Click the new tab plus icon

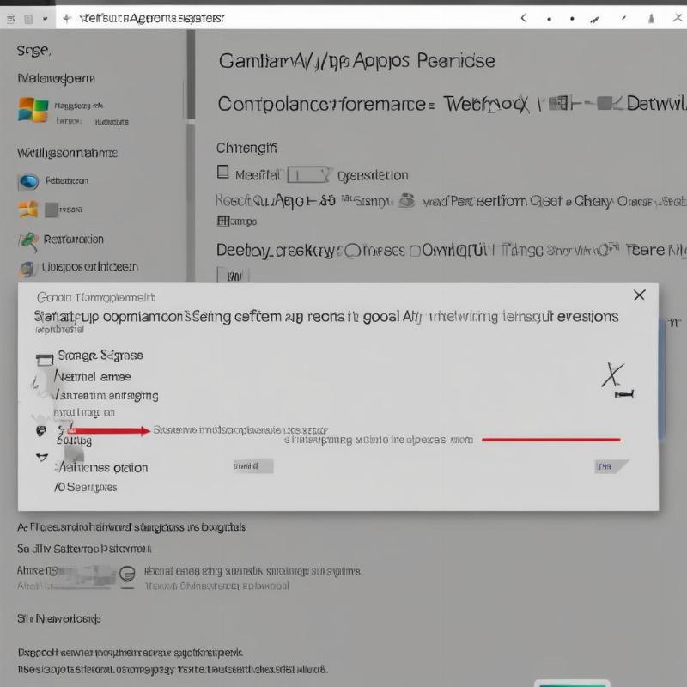pos(67,16)
